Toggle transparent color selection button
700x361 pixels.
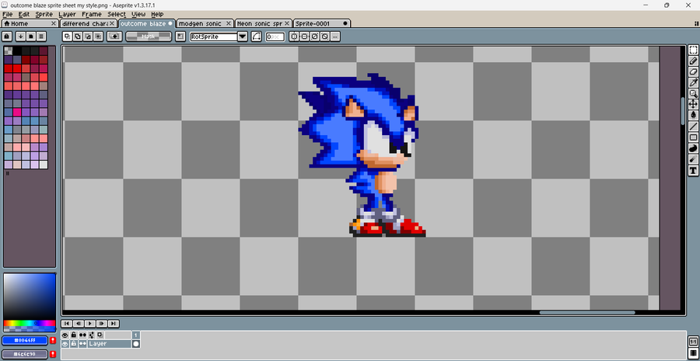115,36
